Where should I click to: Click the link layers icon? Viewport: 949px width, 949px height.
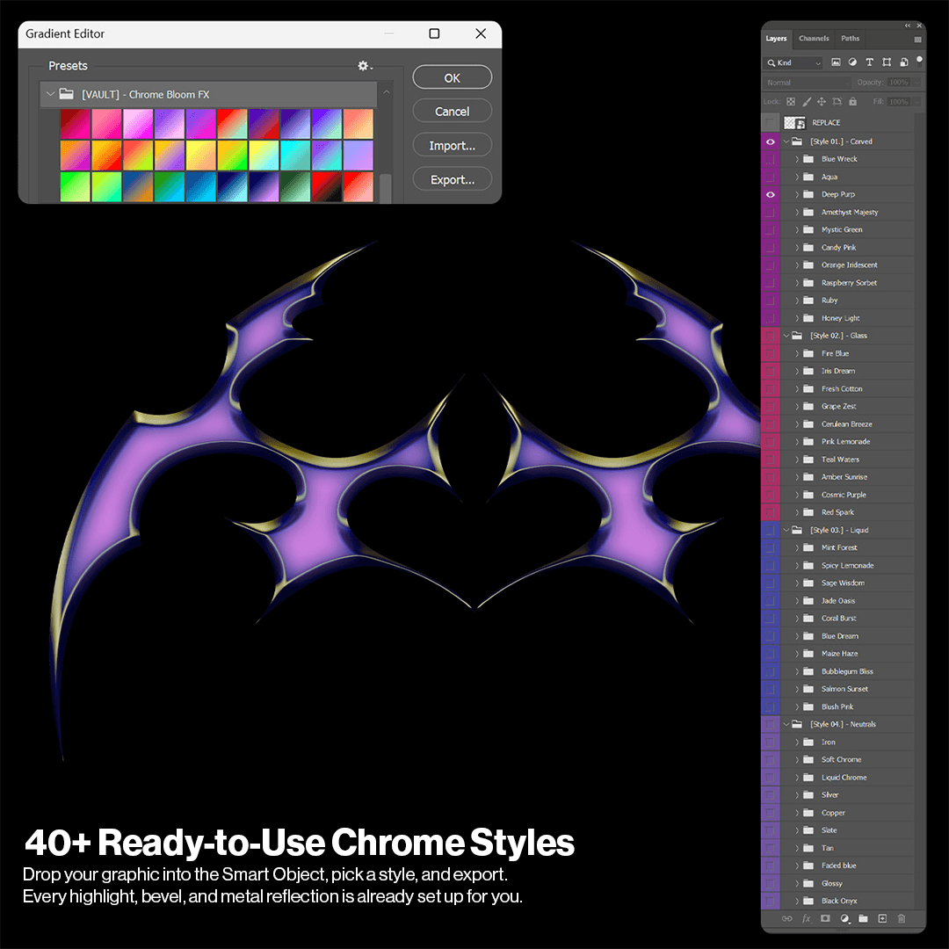tap(786, 918)
